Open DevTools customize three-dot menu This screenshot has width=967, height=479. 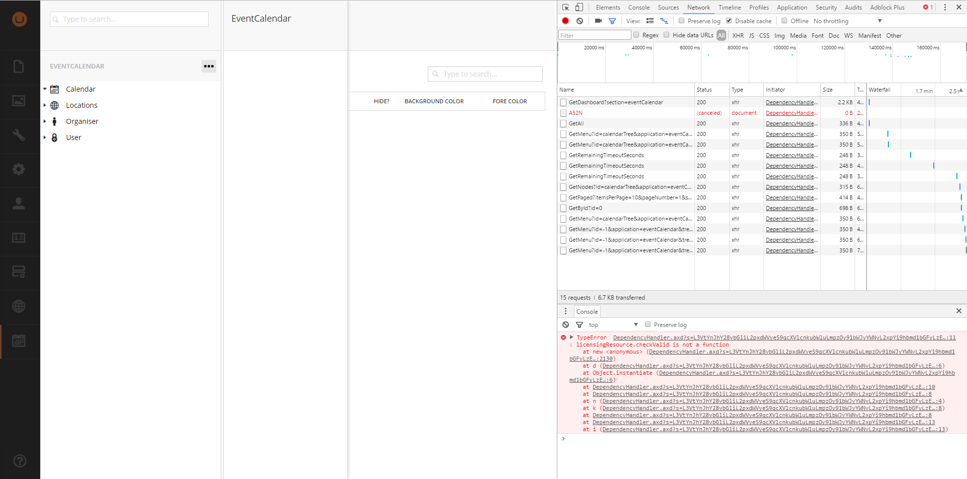pos(945,7)
